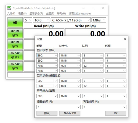Click the 默认 button
The image size is (138, 123).
(47, 113)
